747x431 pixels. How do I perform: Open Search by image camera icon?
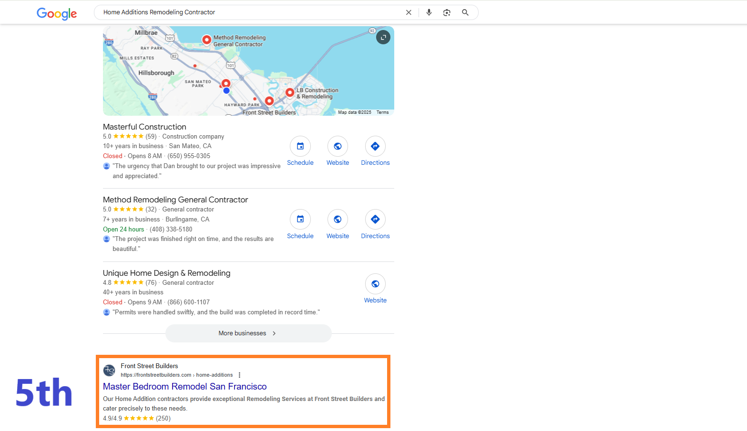(447, 12)
